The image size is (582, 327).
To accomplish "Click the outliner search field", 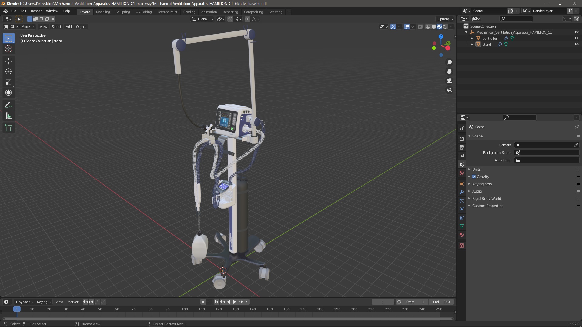I will coord(516,19).
